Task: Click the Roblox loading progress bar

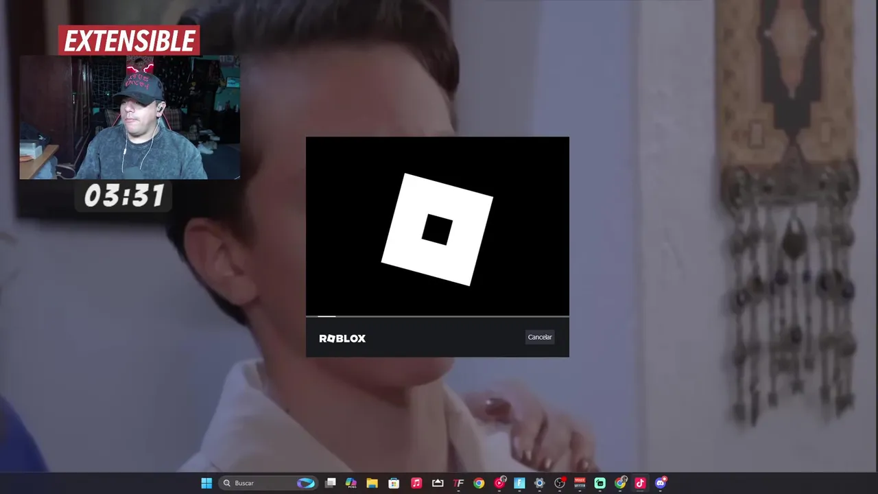Action: click(x=438, y=316)
